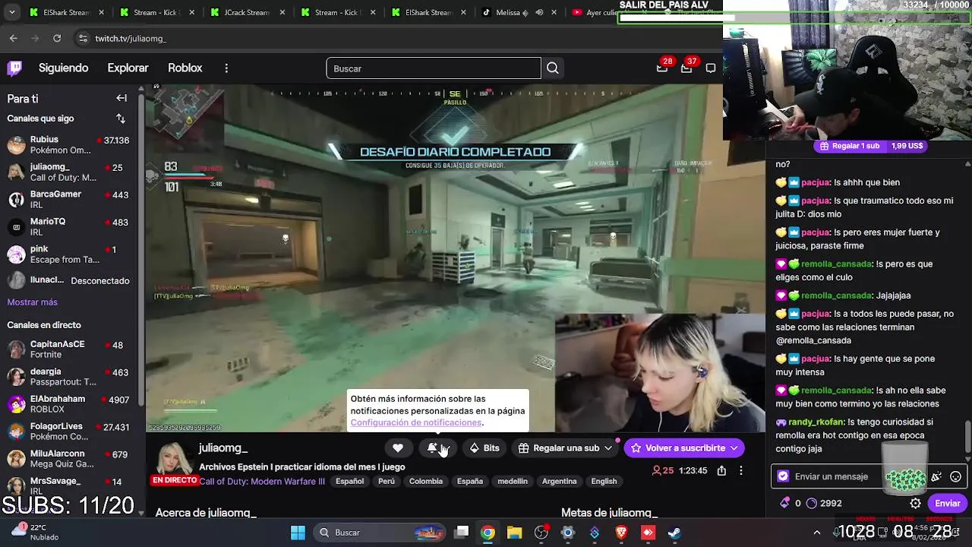This screenshot has height=547, width=972.
Task: Click the juliaomg_ profile avatar
Action: (x=174, y=459)
